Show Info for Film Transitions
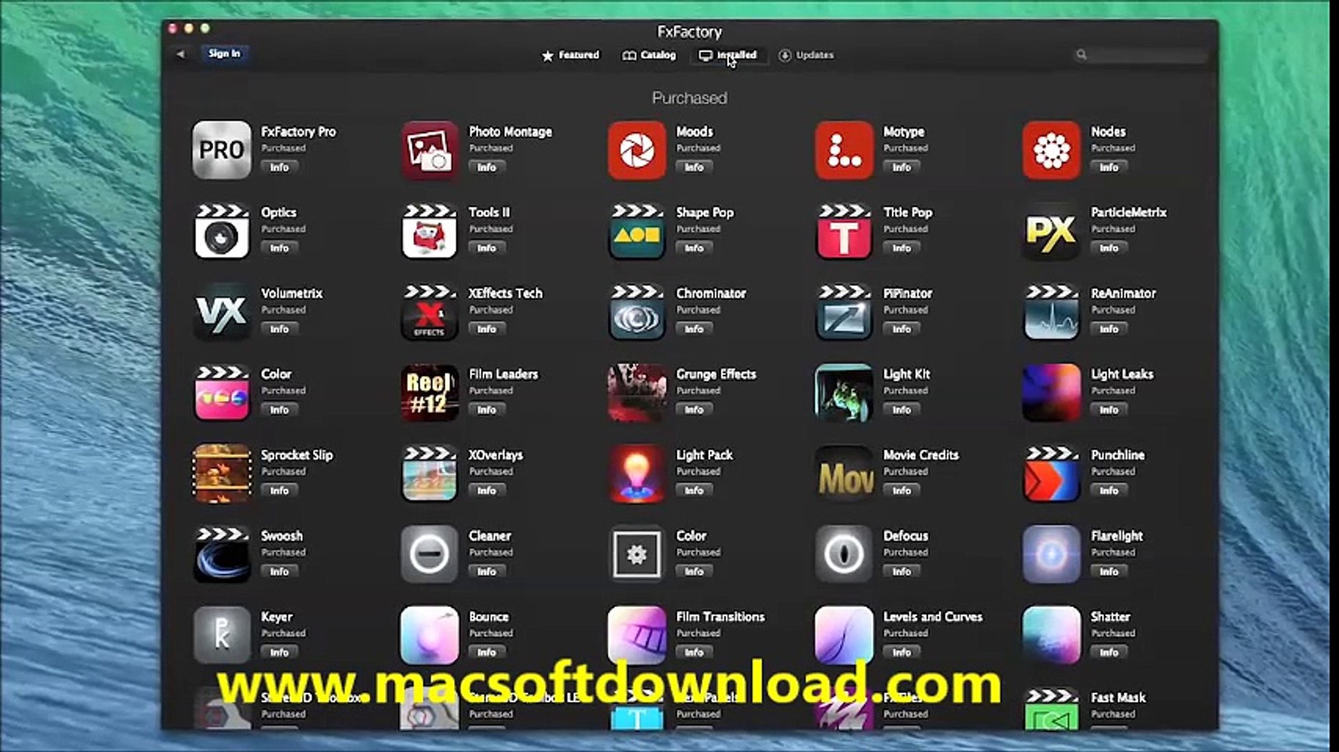Screen dimensions: 1339x752 click(694, 652)
